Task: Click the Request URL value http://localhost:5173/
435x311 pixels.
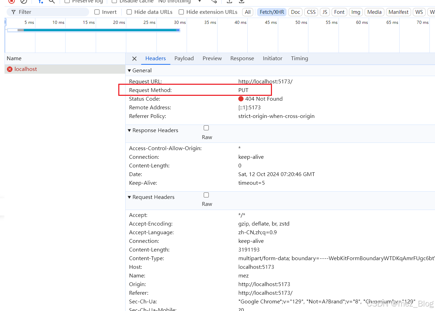Action: pos(265,82)
